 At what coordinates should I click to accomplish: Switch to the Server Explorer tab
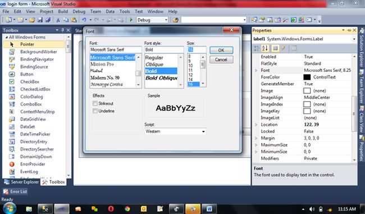click(x=21, y=182)
